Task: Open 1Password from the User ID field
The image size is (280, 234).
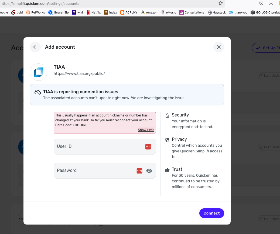Action: click(148, 146)
